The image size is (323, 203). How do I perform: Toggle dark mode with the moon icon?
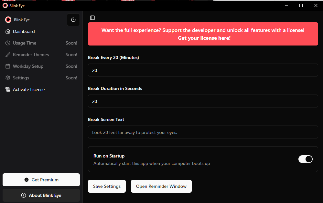(x=73, y=20)
